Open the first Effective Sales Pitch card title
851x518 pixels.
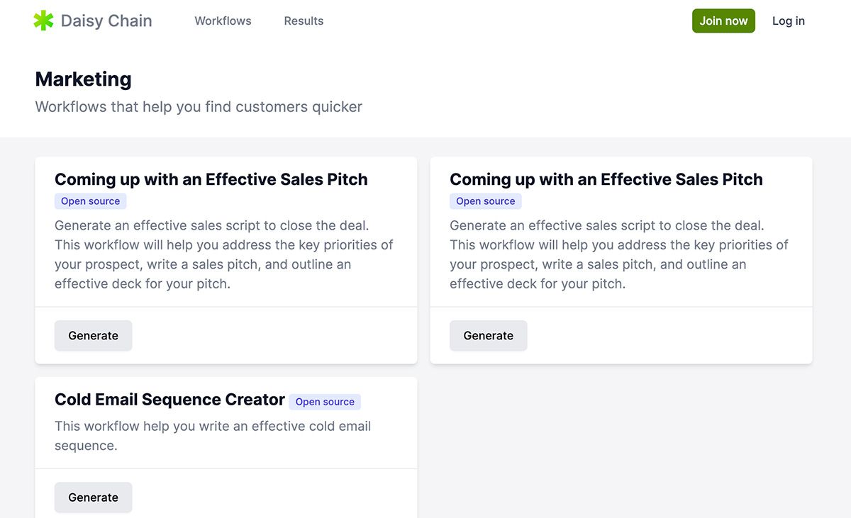tap(211, 179)
